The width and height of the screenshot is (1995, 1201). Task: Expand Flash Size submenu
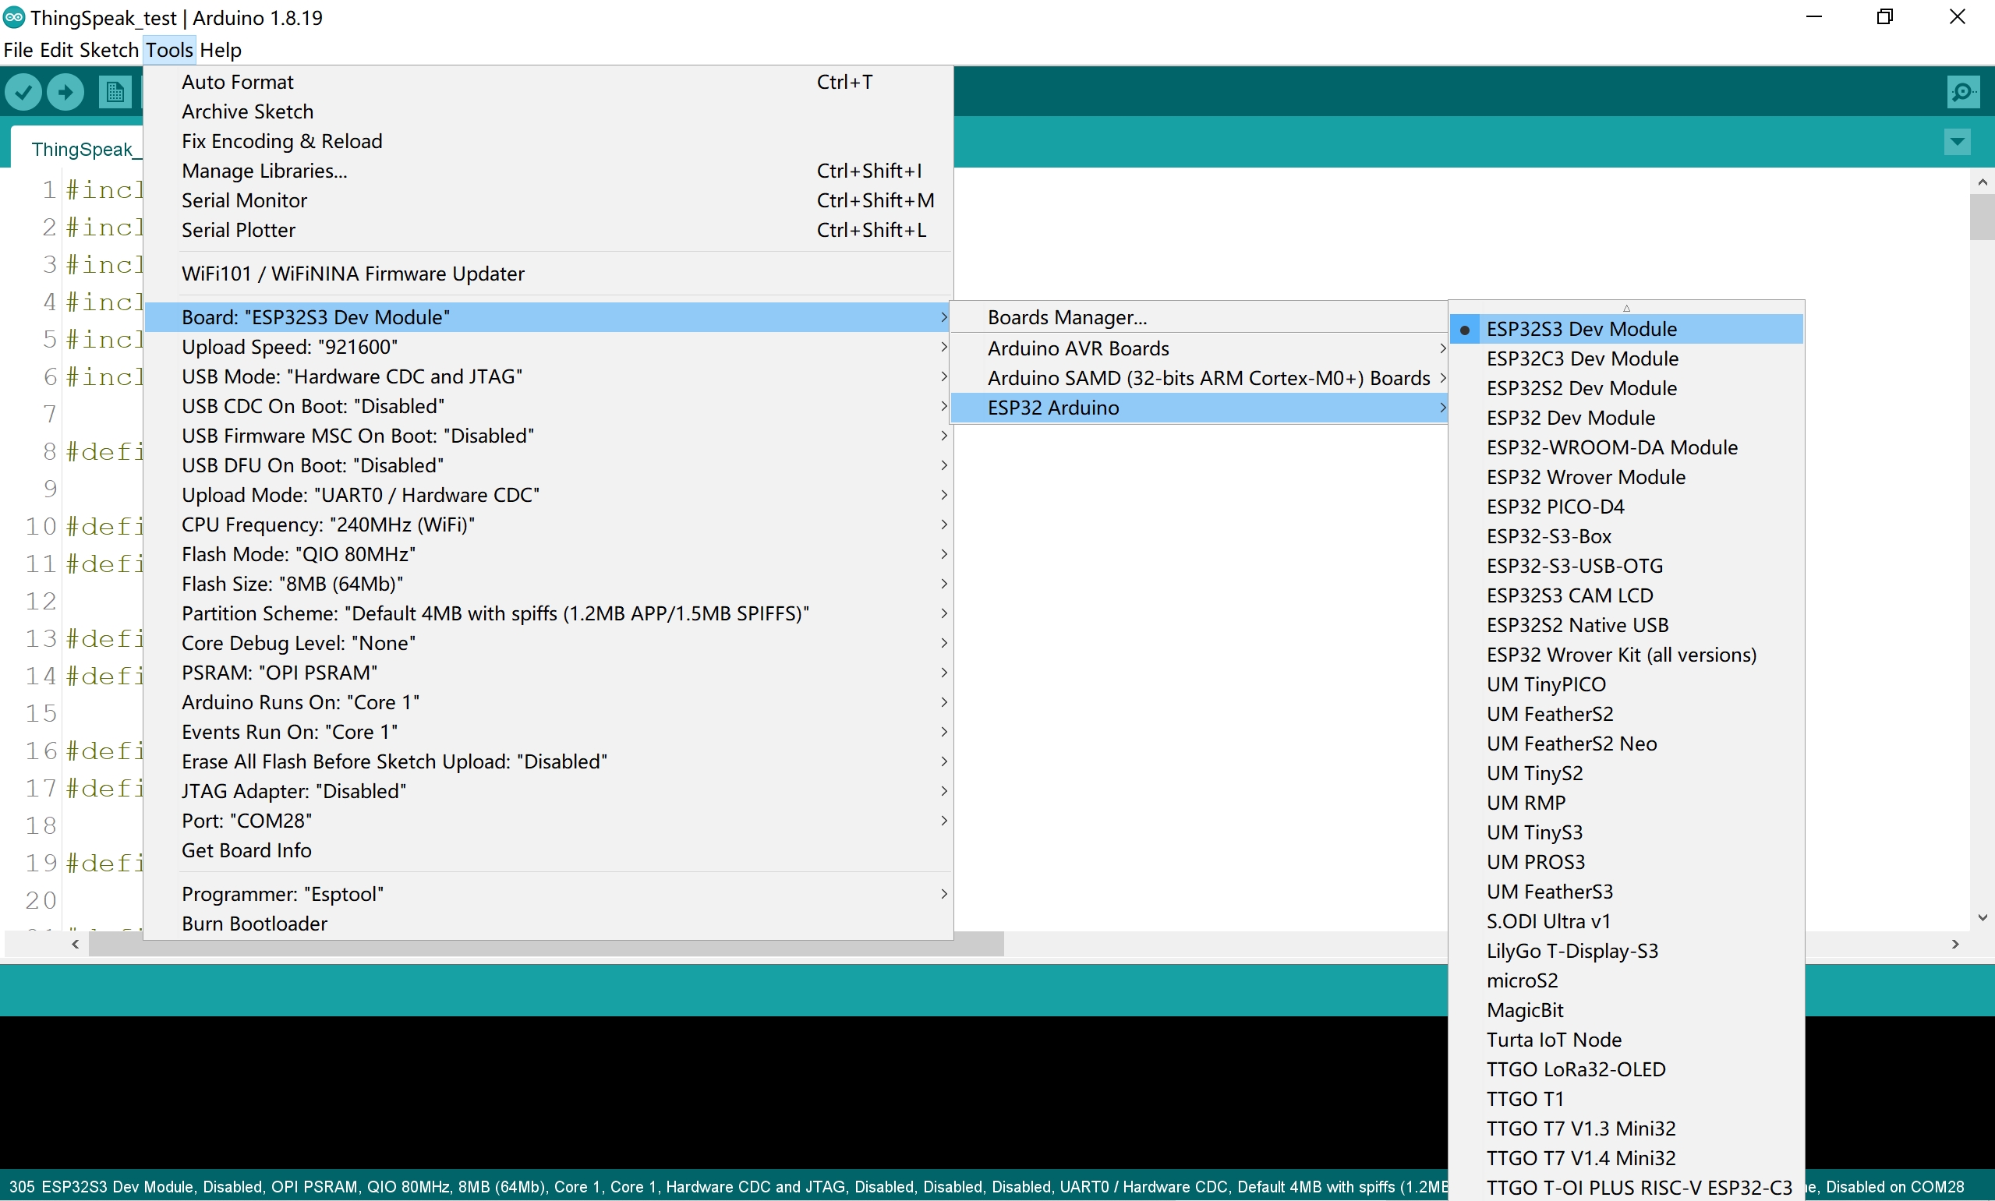click(x=548, y=584)
